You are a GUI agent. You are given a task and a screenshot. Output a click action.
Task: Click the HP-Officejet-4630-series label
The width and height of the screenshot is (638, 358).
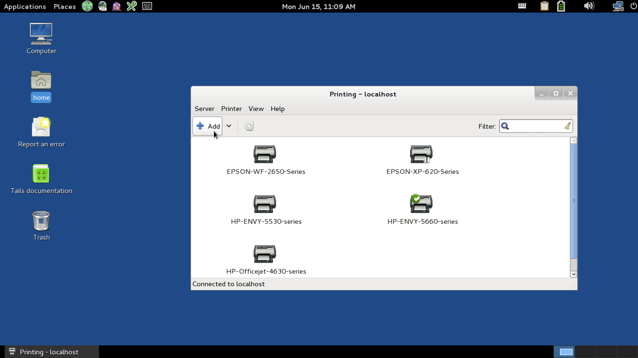[x=266, y=271]
